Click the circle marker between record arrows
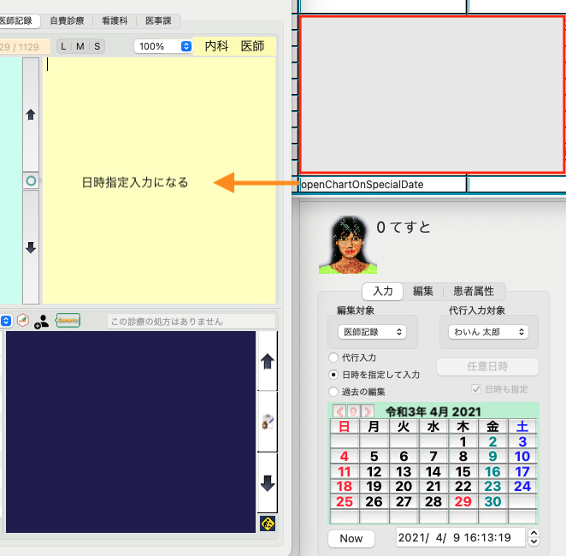The width and height of the screenshot is (566, 556). point(31,181)
